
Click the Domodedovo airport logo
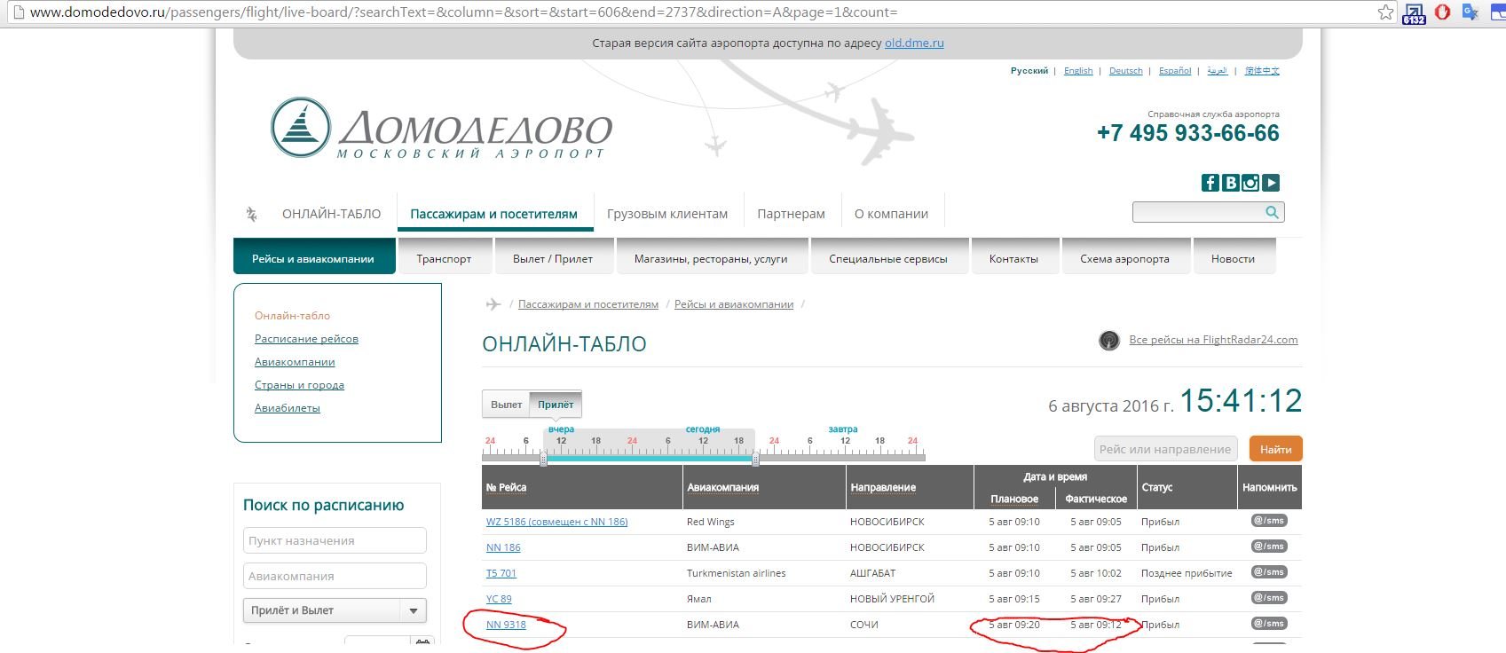click(441, 130)
